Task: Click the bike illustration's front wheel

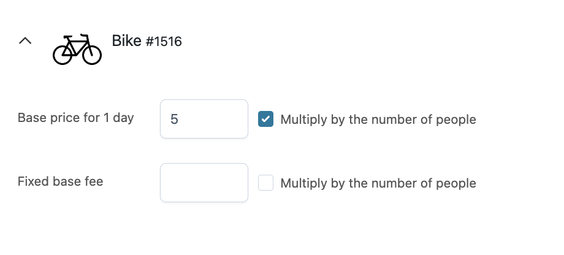Action: point(92,55)
